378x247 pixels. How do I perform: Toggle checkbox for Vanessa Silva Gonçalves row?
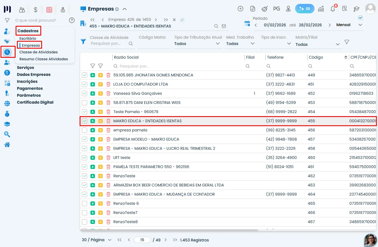(85, 93)
